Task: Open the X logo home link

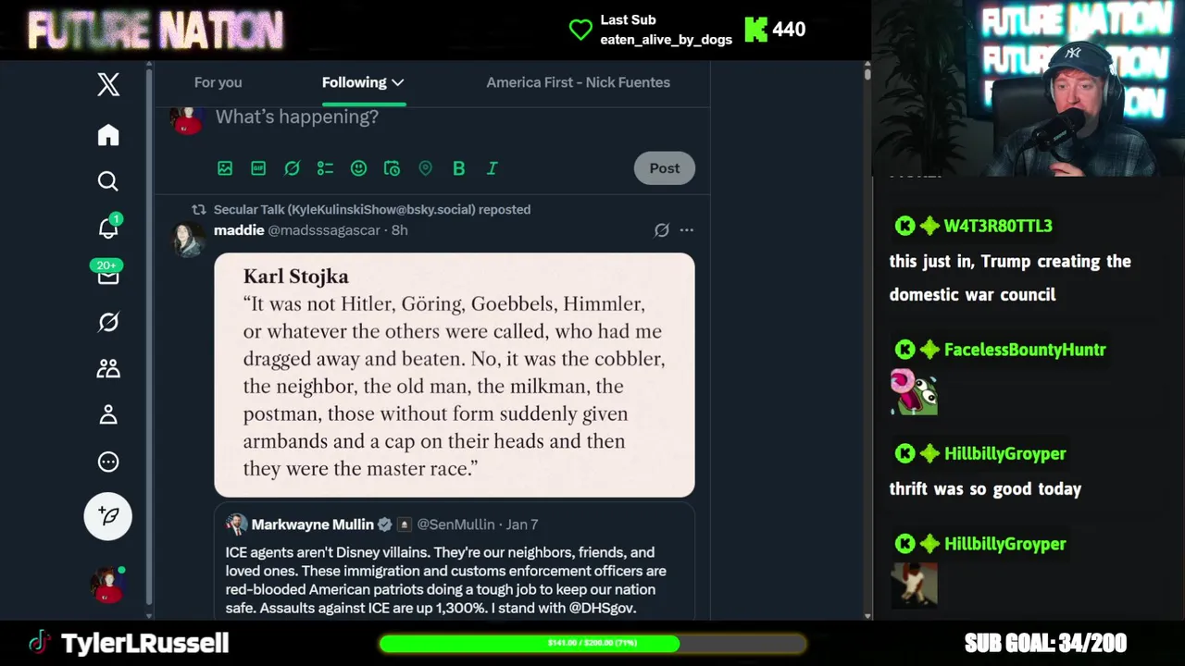Action: pos(108,84)
